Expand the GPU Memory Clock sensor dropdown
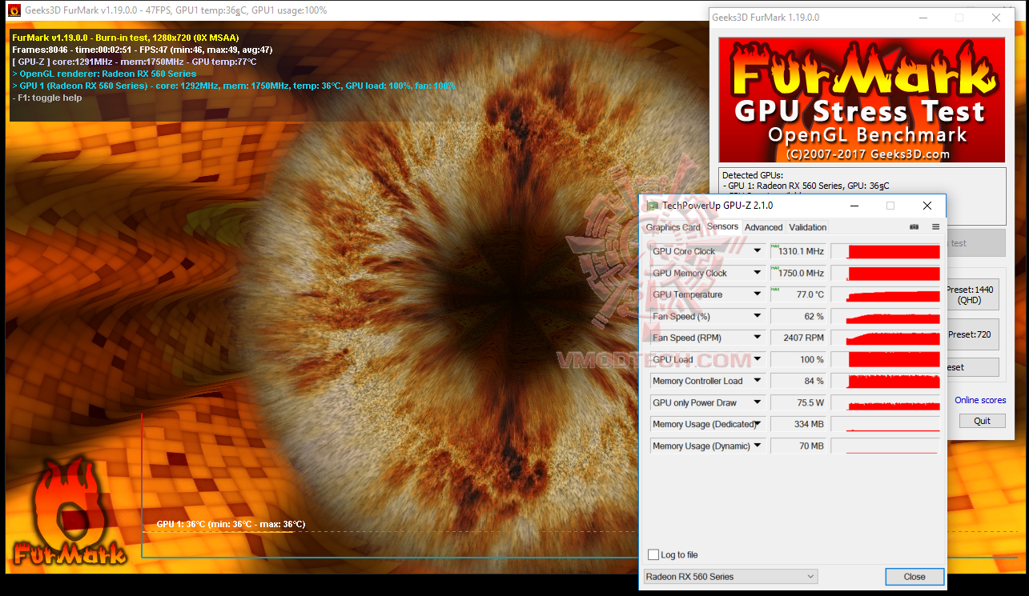1029x596 pixels. pyautogui.click(x=757, y=273)
